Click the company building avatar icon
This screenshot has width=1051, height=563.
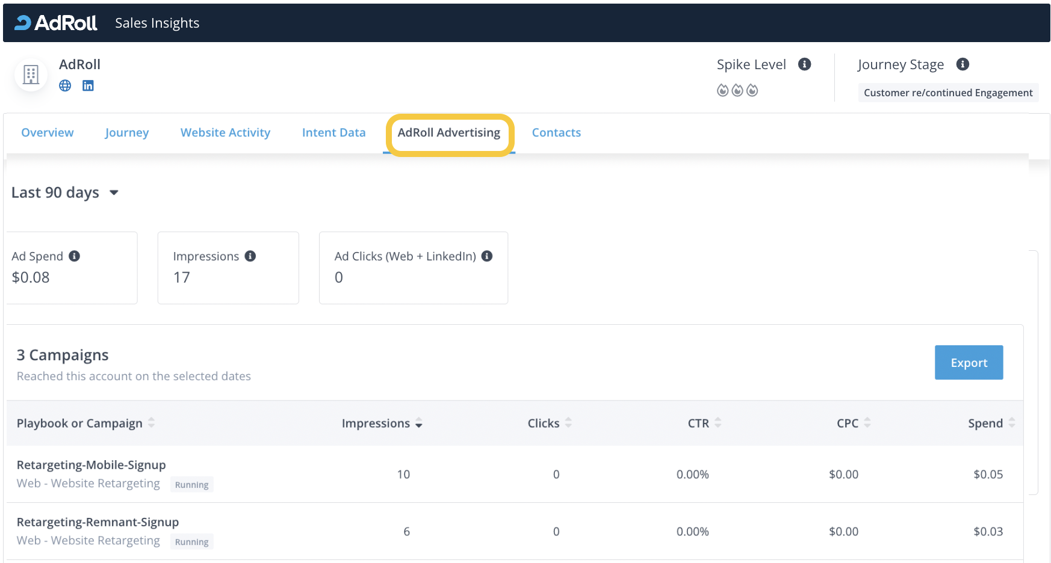[31, 75]
